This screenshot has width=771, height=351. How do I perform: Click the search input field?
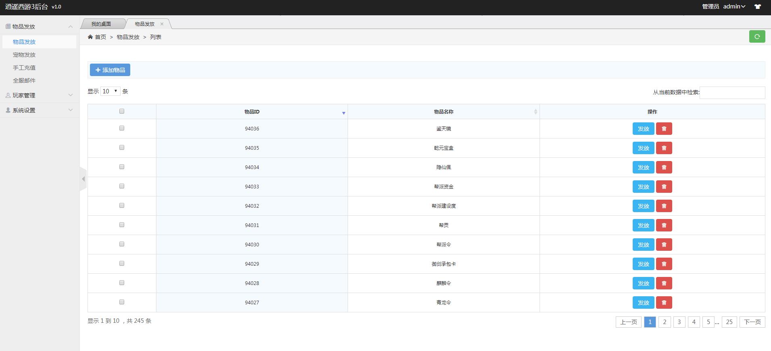pos(732,93)
